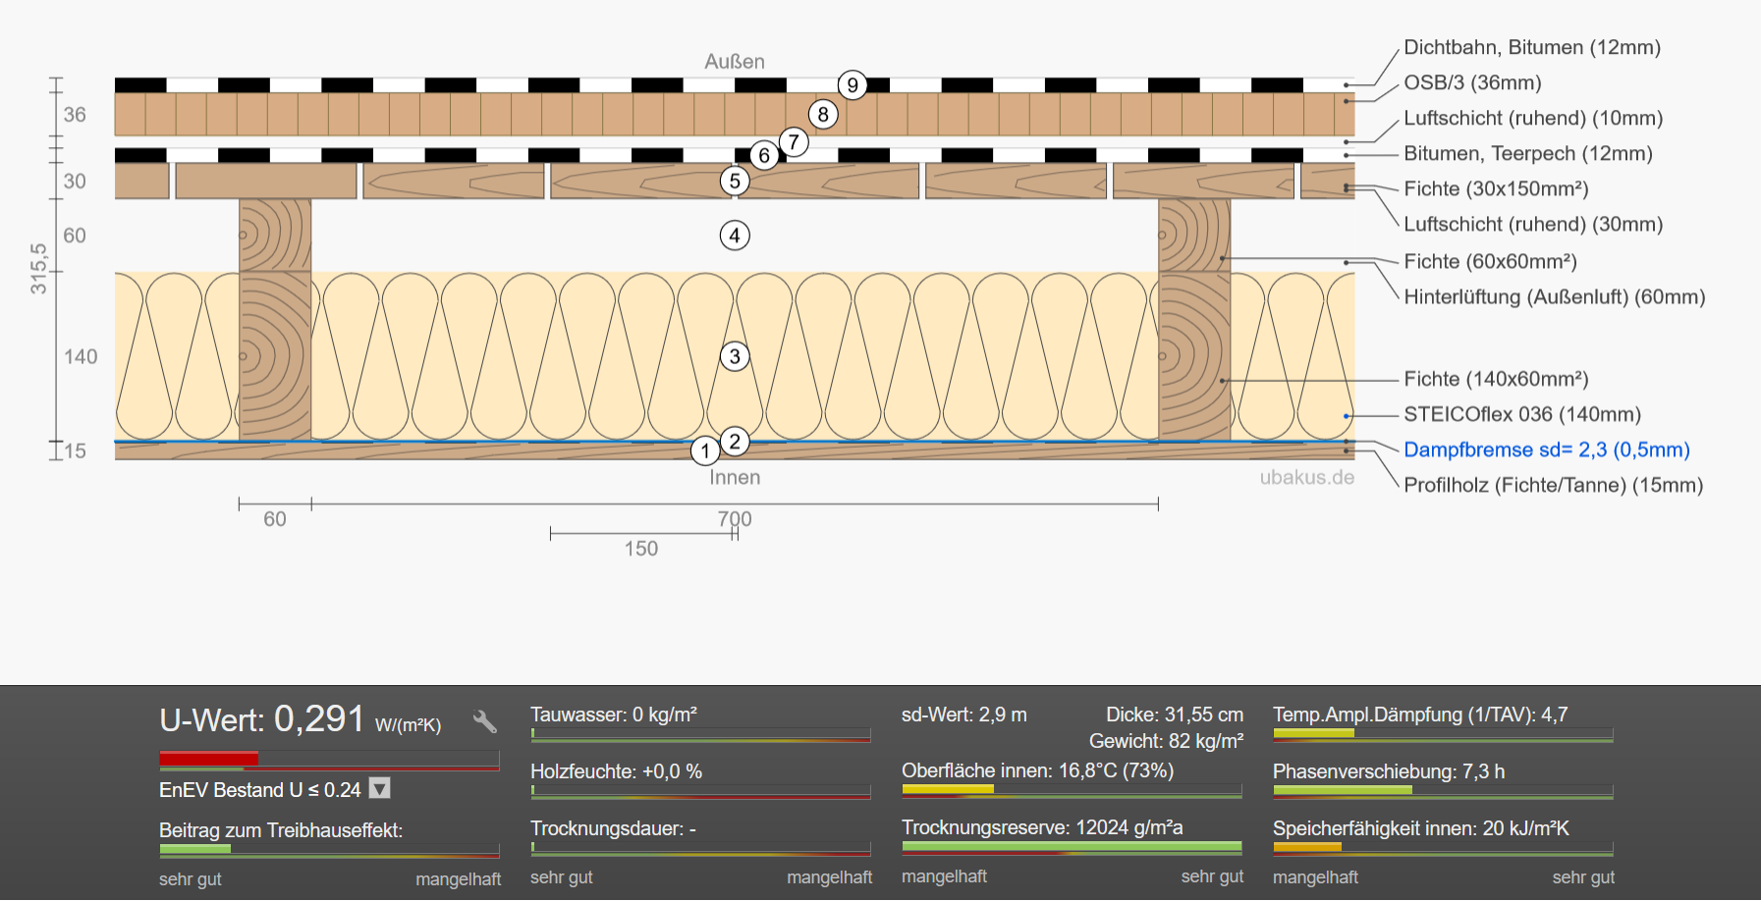Click the Profilholz (Fichte/Tanne) label
This screenshot has height=901, width=1761.
tap(1552, 485)
